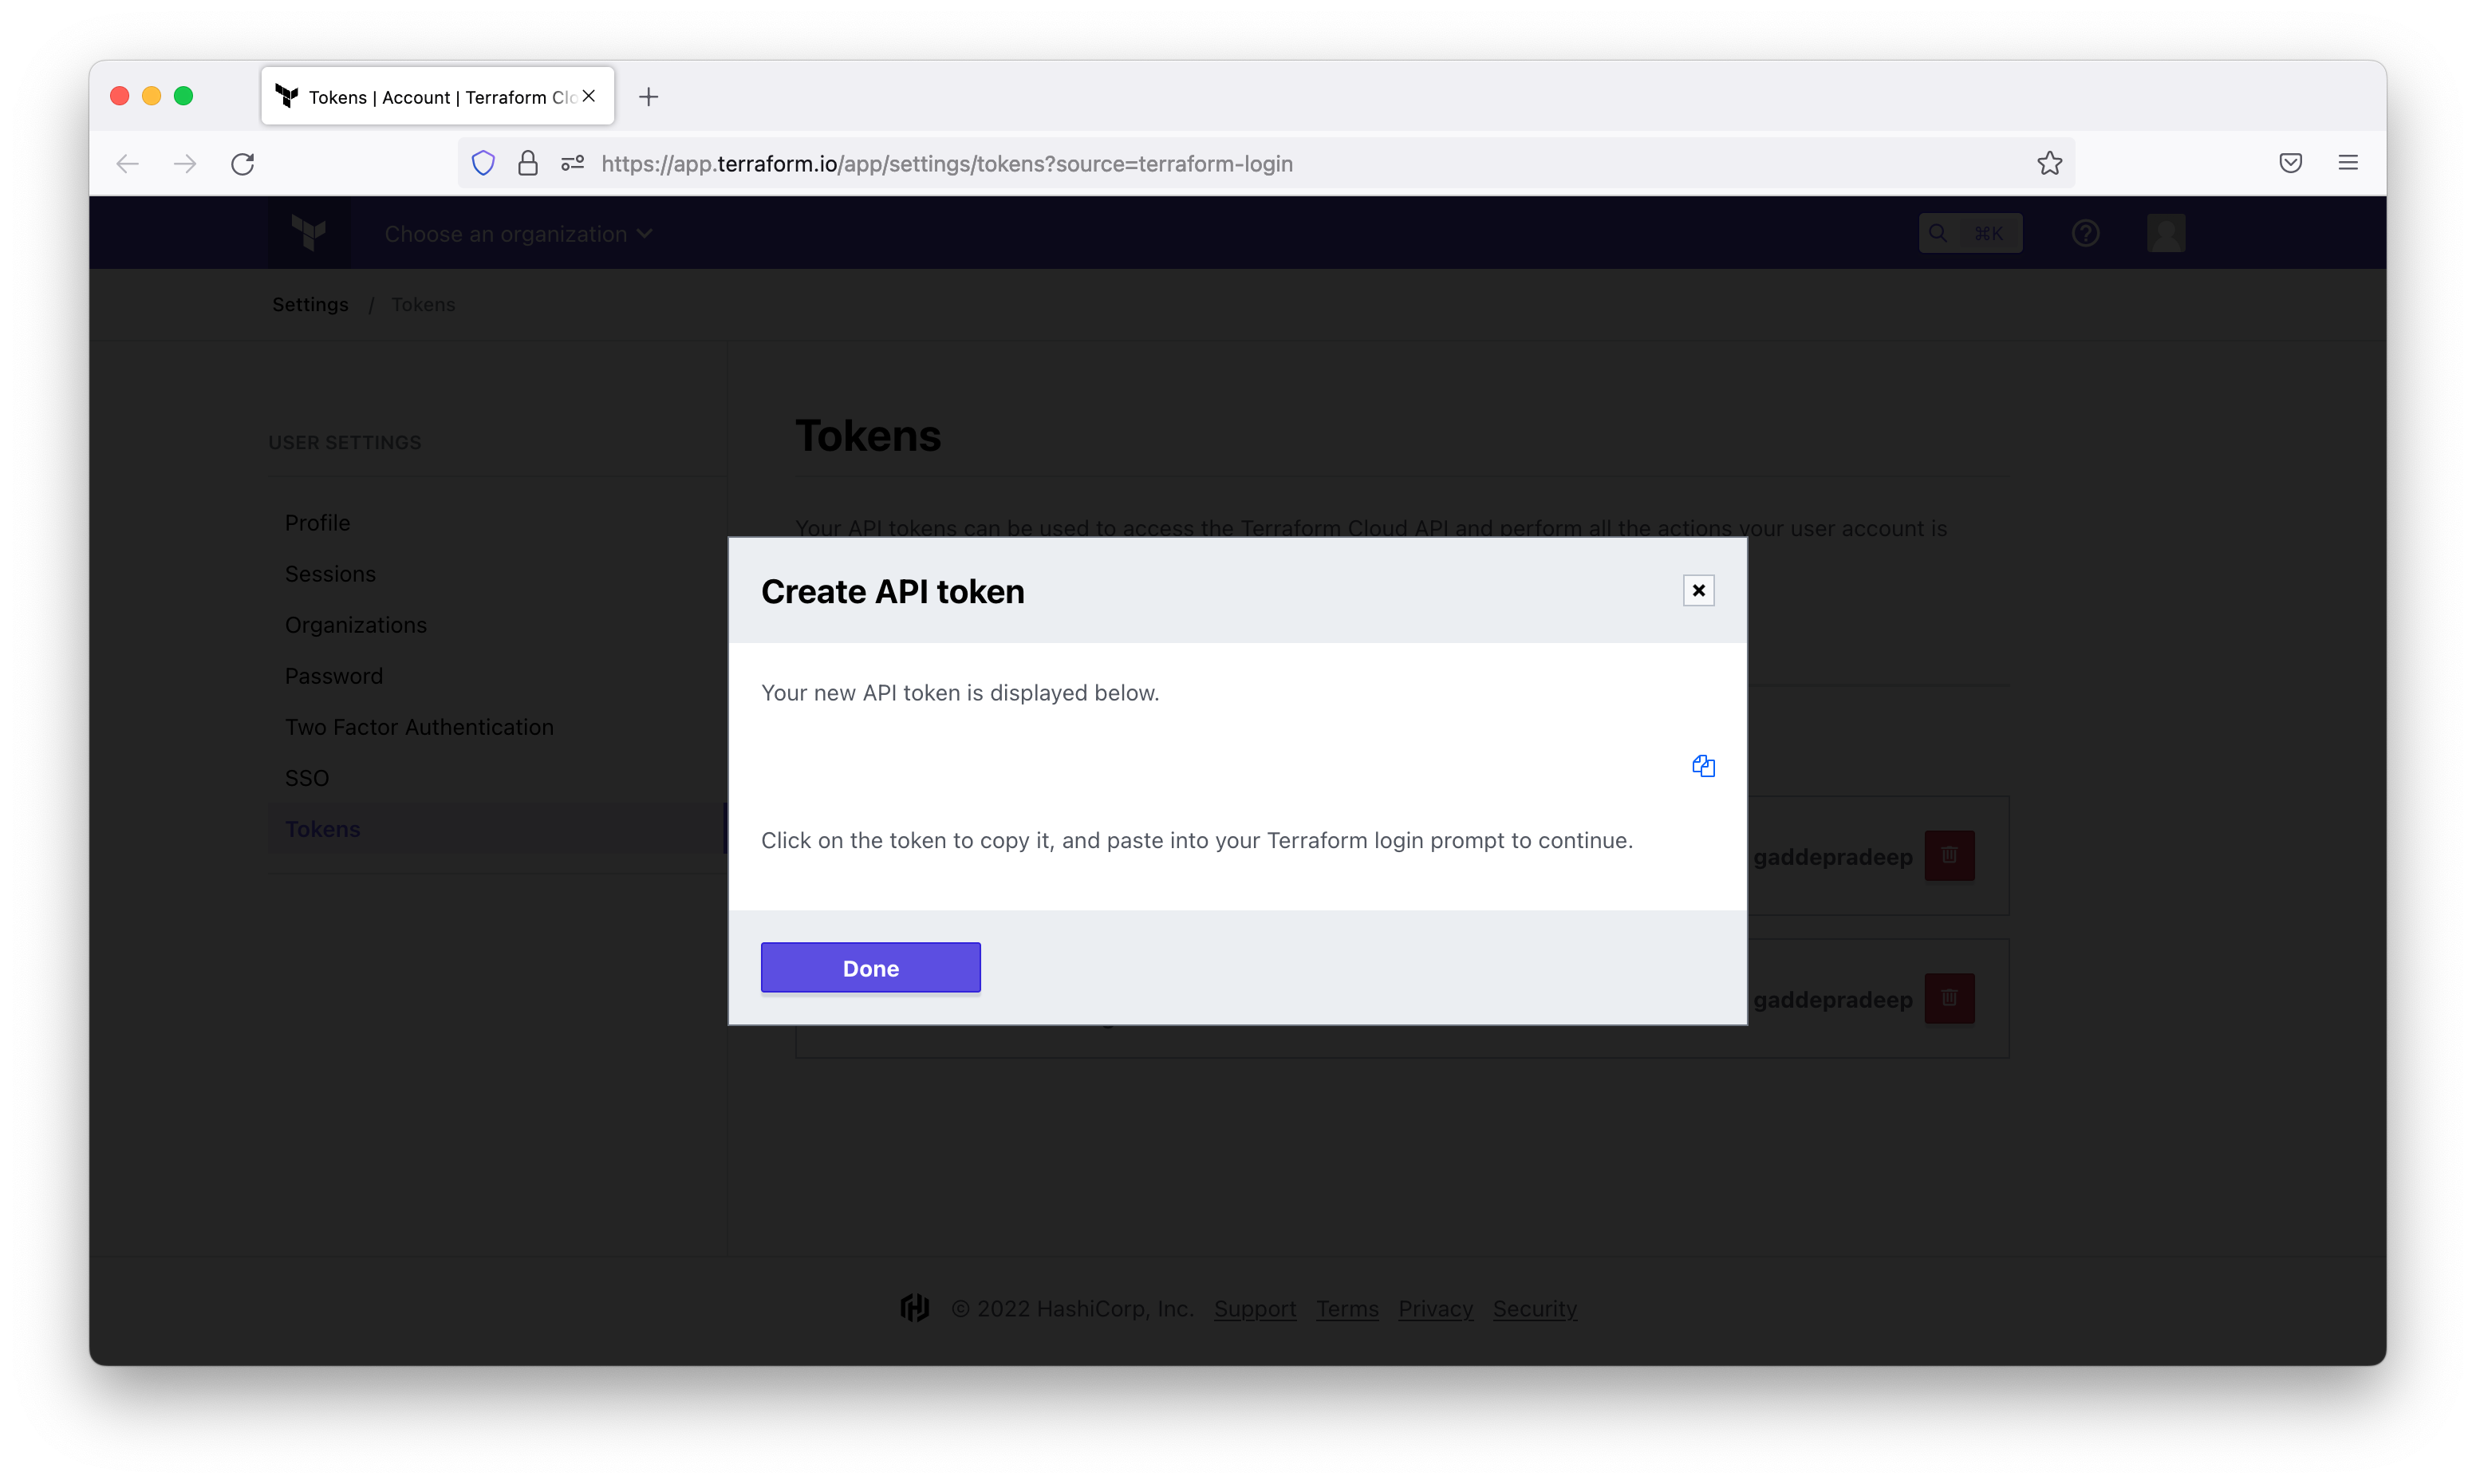2476x1484 pixels.
Task: Open SSO user settings
Action: pos(306,778)
